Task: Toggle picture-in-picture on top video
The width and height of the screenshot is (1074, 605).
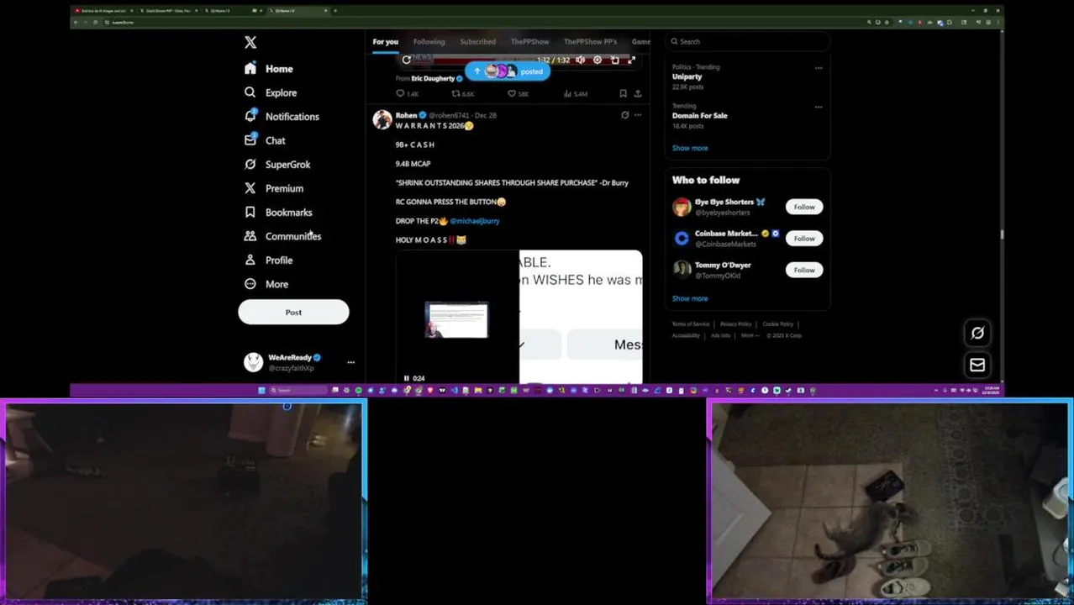Action: tap(615, 60)
